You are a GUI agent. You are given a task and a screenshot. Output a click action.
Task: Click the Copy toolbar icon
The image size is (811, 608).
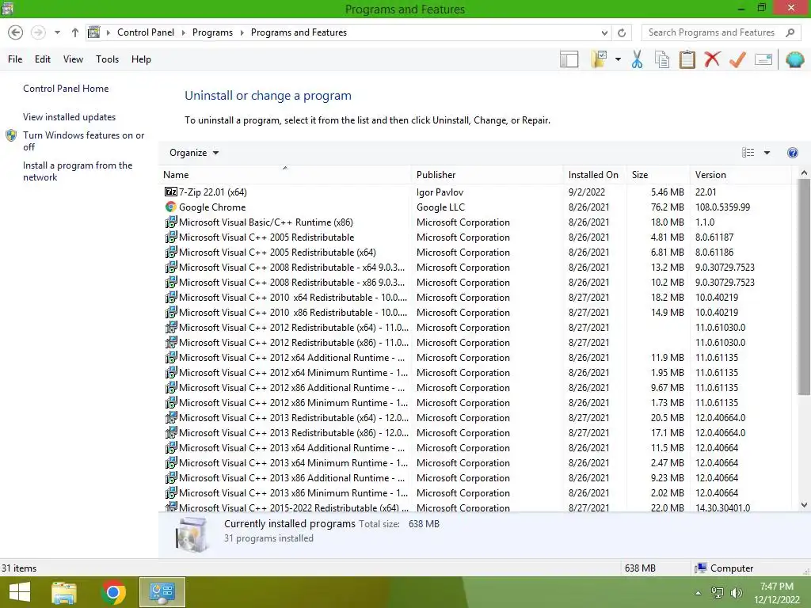tap(662, 59)
